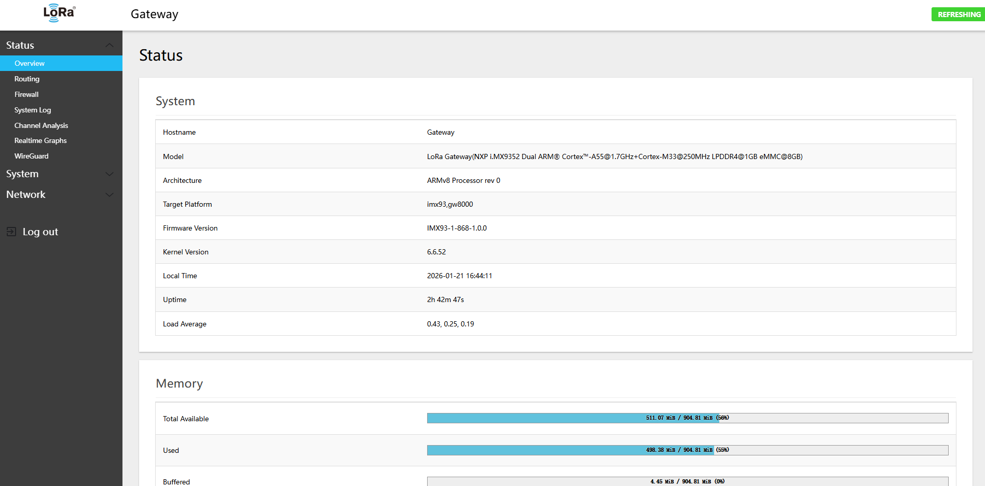The image size is (985, 486).
Task: Click the Gateway header title
Action: (x=154, y=14)
